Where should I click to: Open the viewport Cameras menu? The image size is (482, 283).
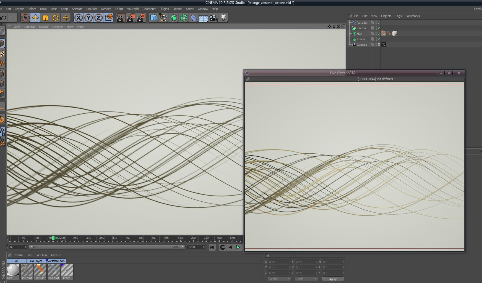(x=29, y=27)
